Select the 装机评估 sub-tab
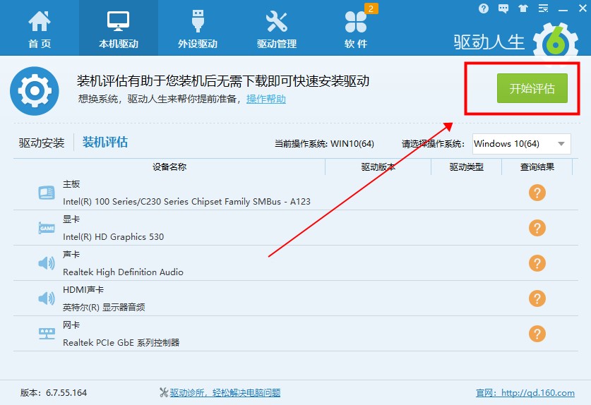 [105, 142]
